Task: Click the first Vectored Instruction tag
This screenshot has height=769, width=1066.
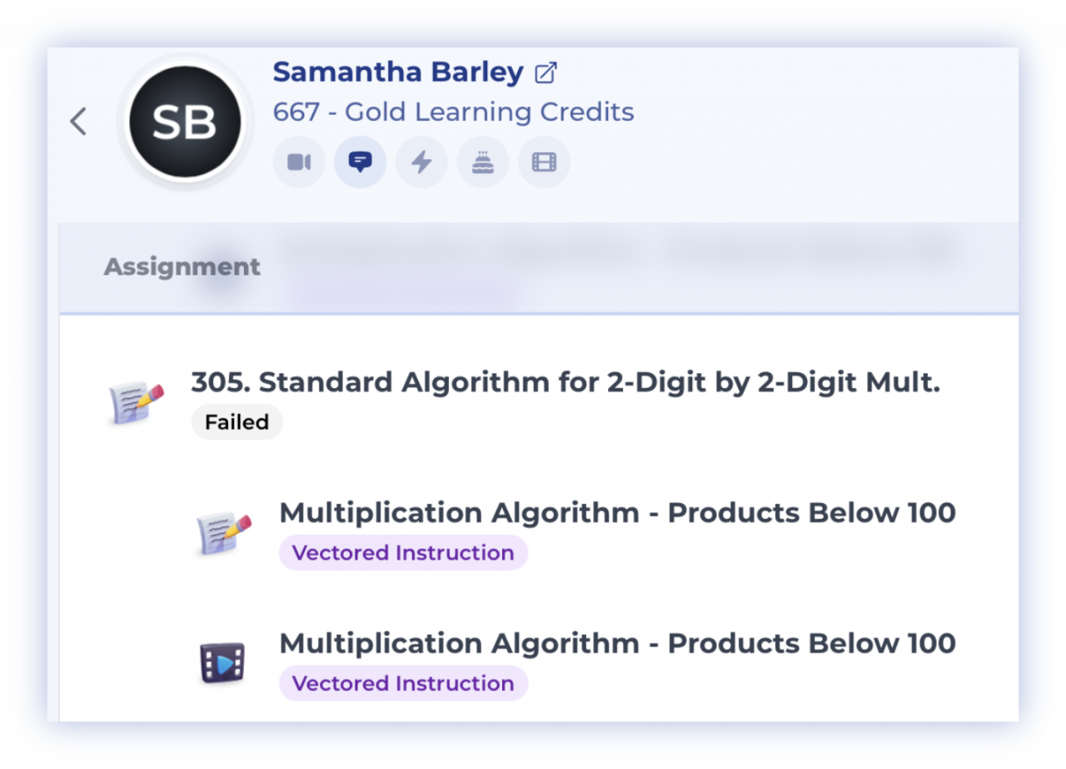Action: (403, 553)
